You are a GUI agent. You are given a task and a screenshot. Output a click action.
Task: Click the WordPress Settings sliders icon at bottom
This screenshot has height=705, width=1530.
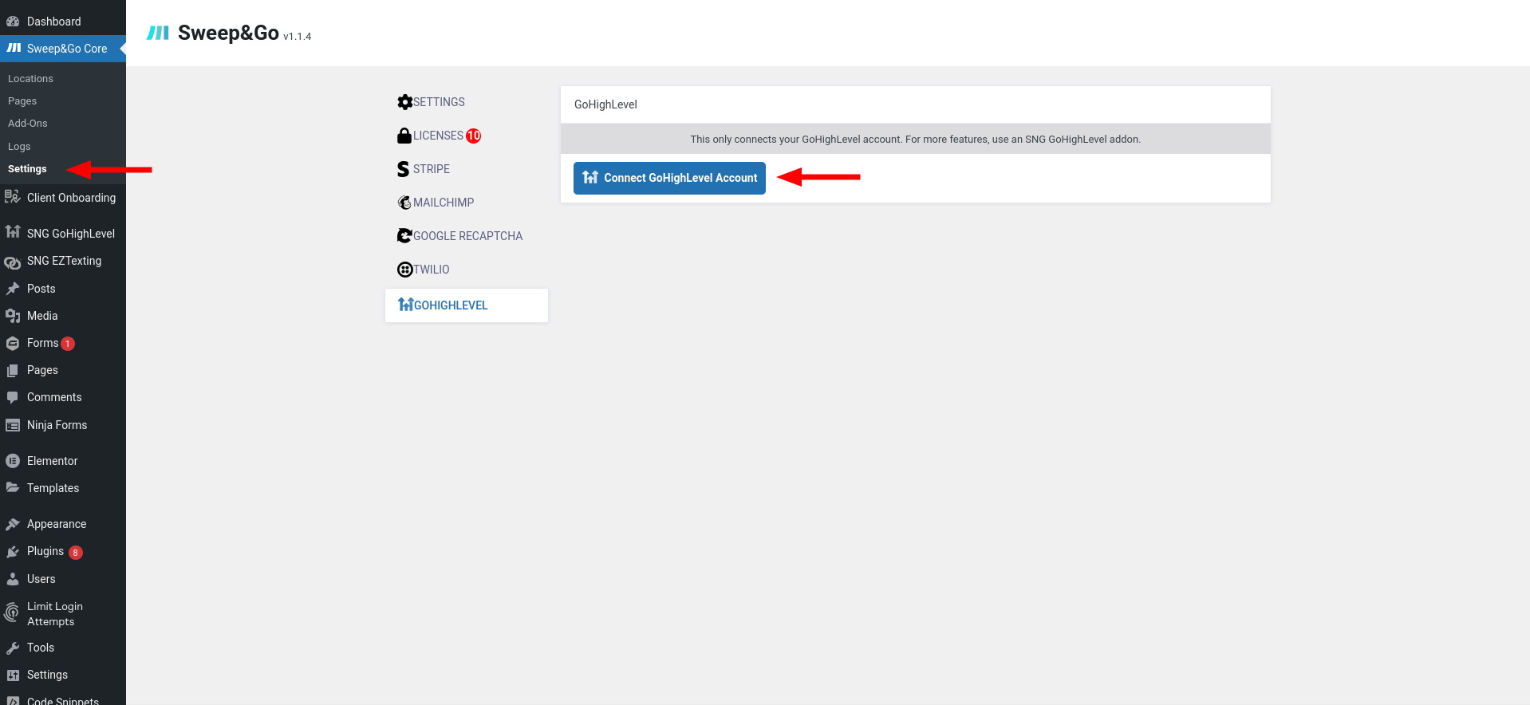click(x=13, y=675)
